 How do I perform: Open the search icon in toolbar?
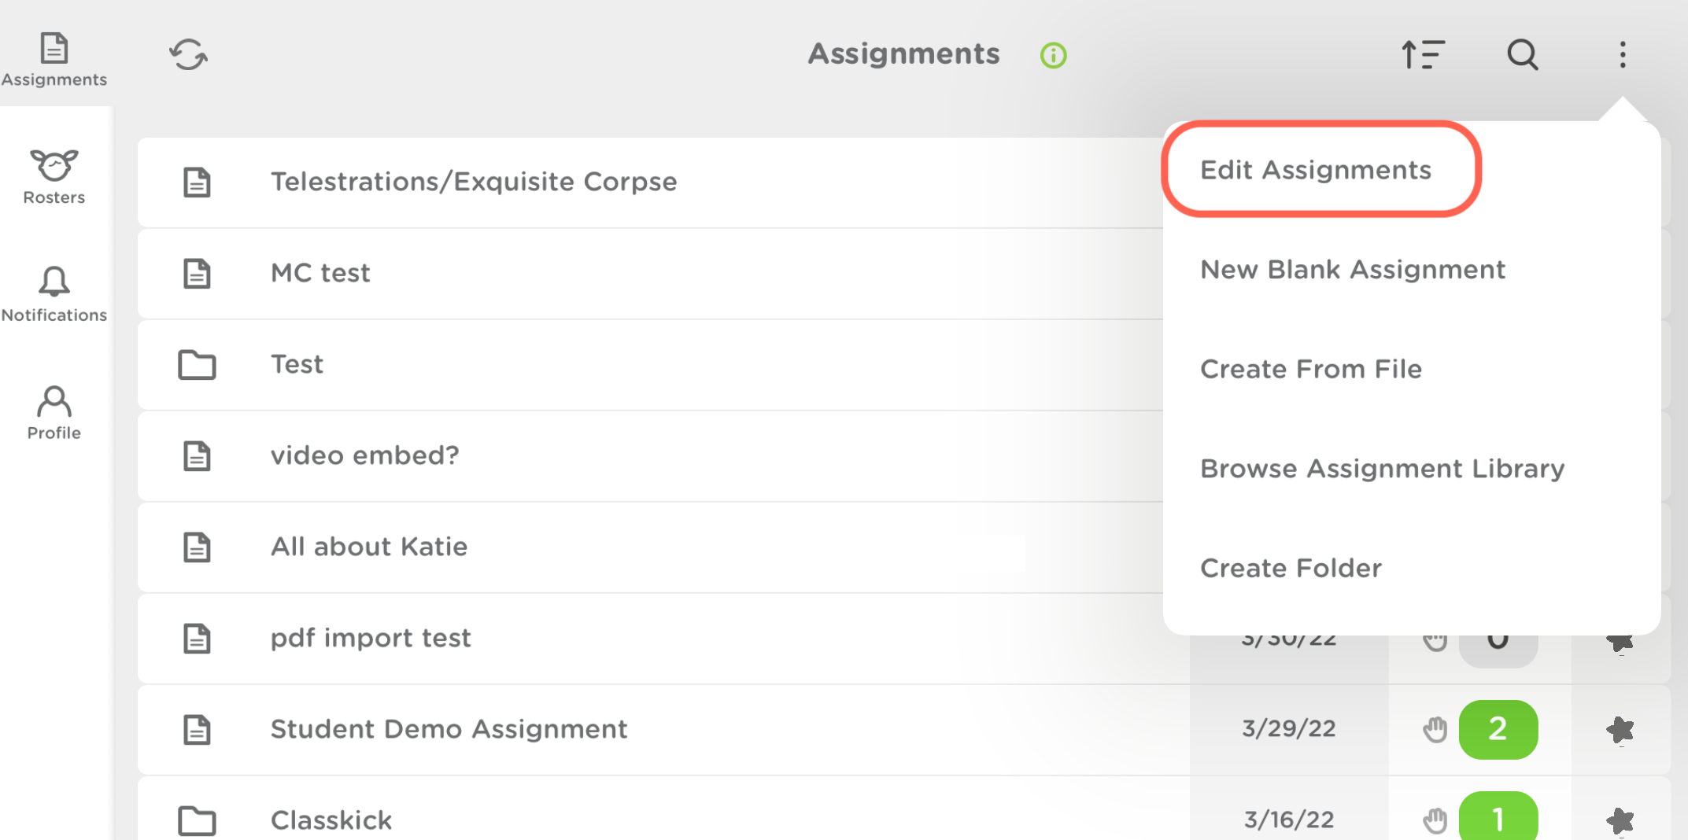pos(1522,54)
